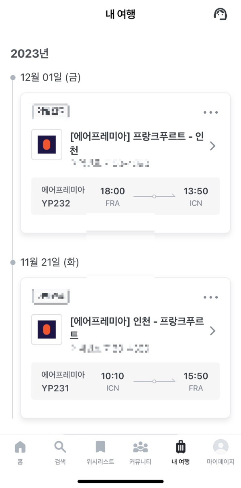241x488 pixels.
Task: Expand the 프랑크푸르트 - 인천 flight details chevron
Action: (213, 145)
